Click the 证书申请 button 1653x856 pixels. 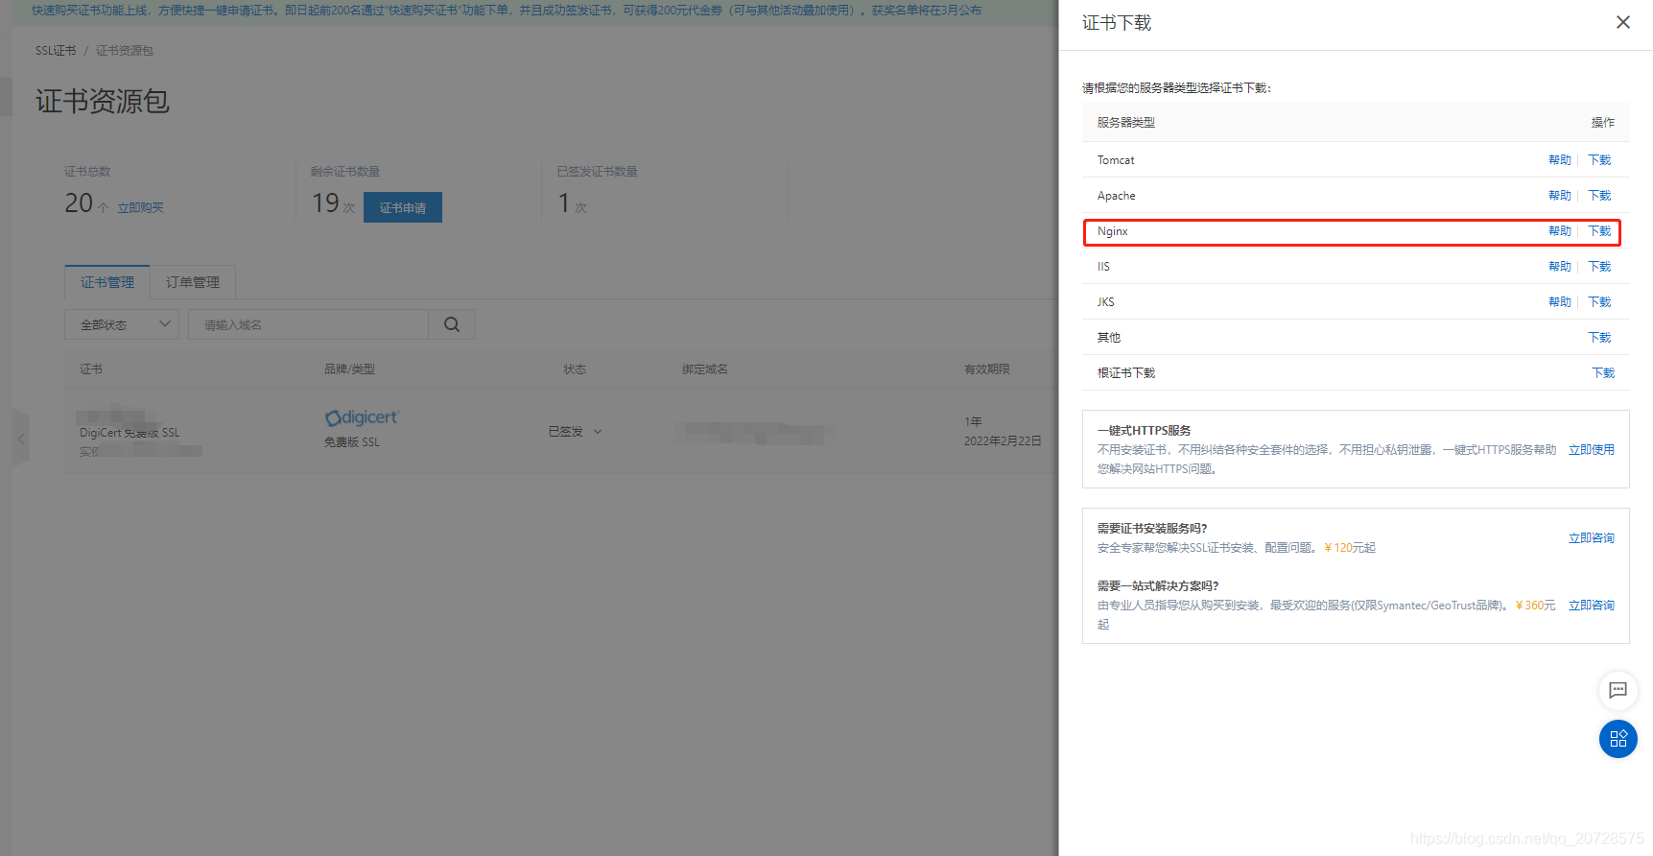click(x=403, y=207)
